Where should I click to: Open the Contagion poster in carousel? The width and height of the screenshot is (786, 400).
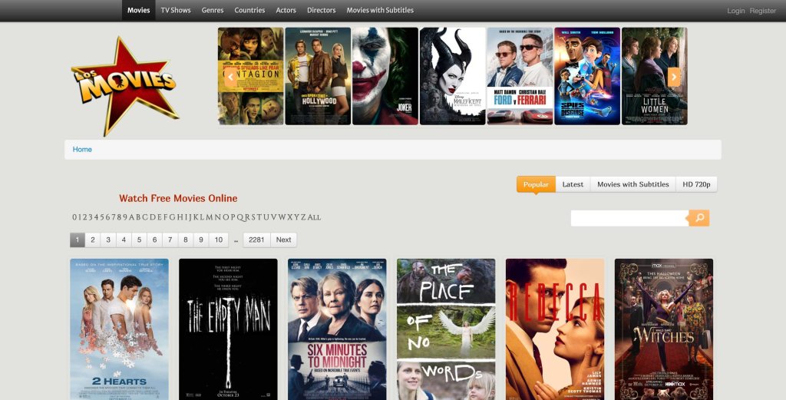pos(251,76)
